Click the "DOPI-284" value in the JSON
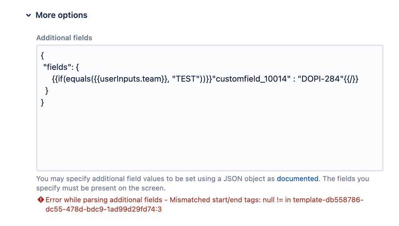The width and height of the screenshot is (399, 226). point(321,79)
